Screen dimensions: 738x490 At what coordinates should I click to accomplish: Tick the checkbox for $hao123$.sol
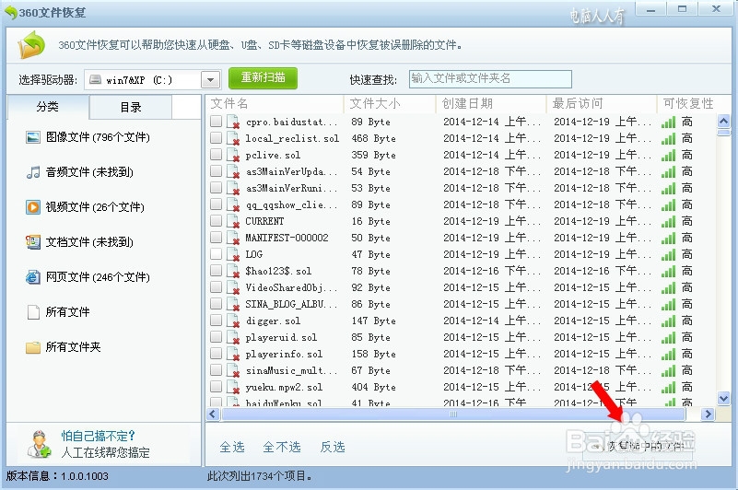[x=216, y=271]
